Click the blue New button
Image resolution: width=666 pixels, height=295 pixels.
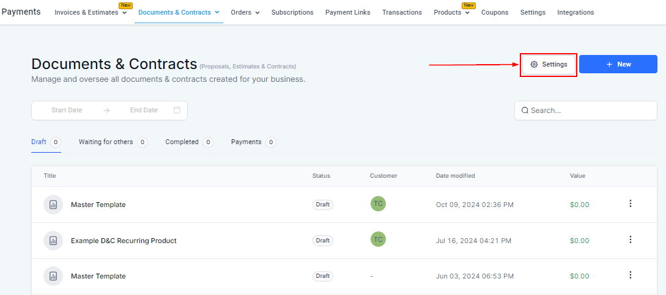pyautogui.click(x=618, y=64)
